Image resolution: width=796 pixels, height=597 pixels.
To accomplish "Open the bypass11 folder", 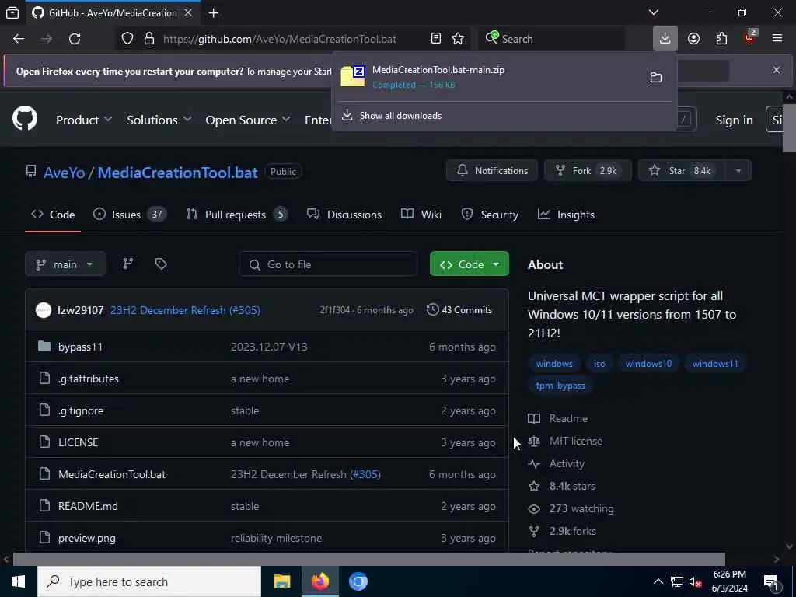I will tap(80, 347).
